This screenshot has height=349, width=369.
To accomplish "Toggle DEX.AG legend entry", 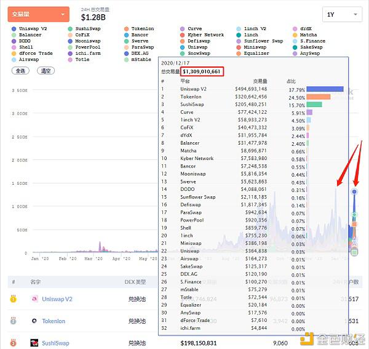I will click(137, 53).
